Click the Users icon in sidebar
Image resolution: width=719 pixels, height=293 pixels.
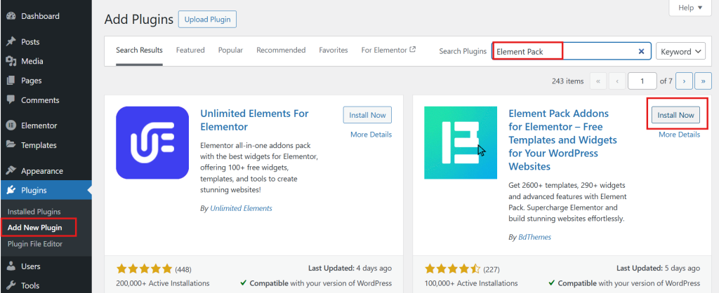click(11, 266)
